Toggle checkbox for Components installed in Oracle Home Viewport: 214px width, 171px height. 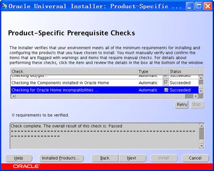click(166, 82)
